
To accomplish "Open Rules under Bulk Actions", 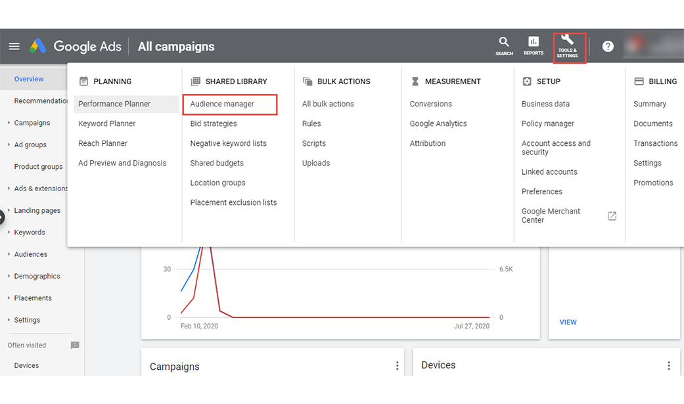I will point(311,123).
